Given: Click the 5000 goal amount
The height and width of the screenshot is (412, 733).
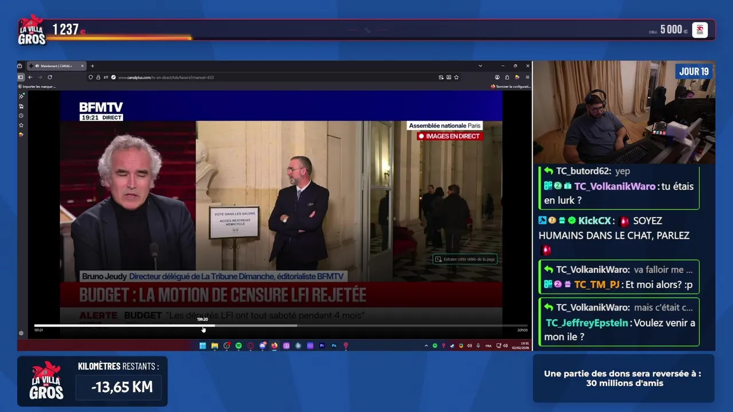Looking at the screenshot, I should coord(671,30).
